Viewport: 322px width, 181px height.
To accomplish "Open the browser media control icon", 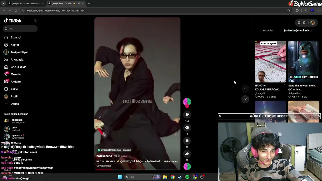I will click(x=306, y=11).
